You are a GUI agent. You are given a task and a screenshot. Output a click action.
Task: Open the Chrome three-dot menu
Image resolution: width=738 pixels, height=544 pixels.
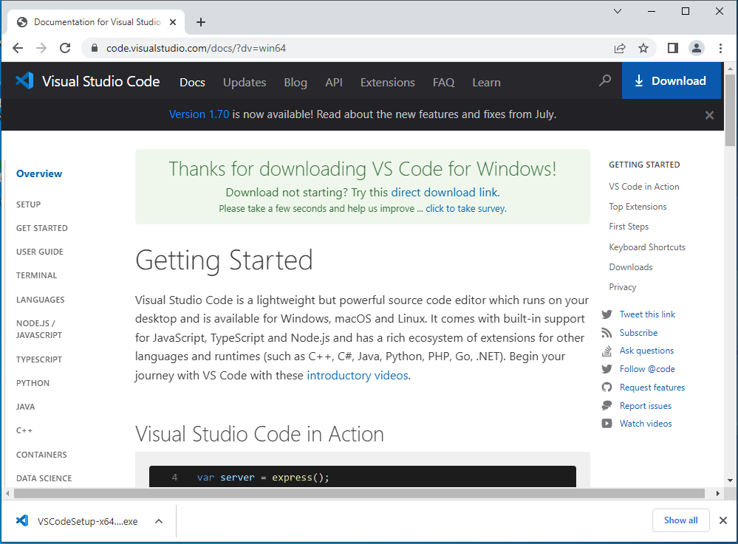[720, 48]
